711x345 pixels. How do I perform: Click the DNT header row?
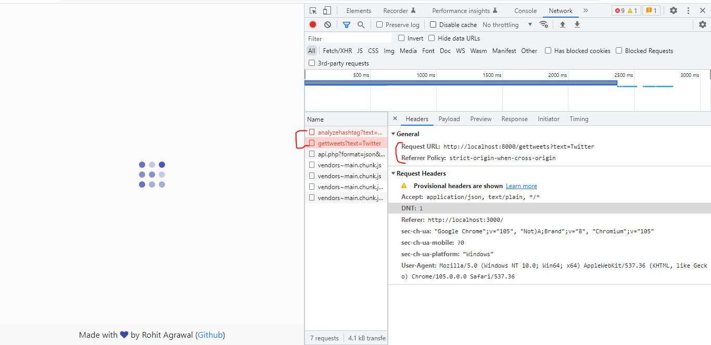click(550, 208)
